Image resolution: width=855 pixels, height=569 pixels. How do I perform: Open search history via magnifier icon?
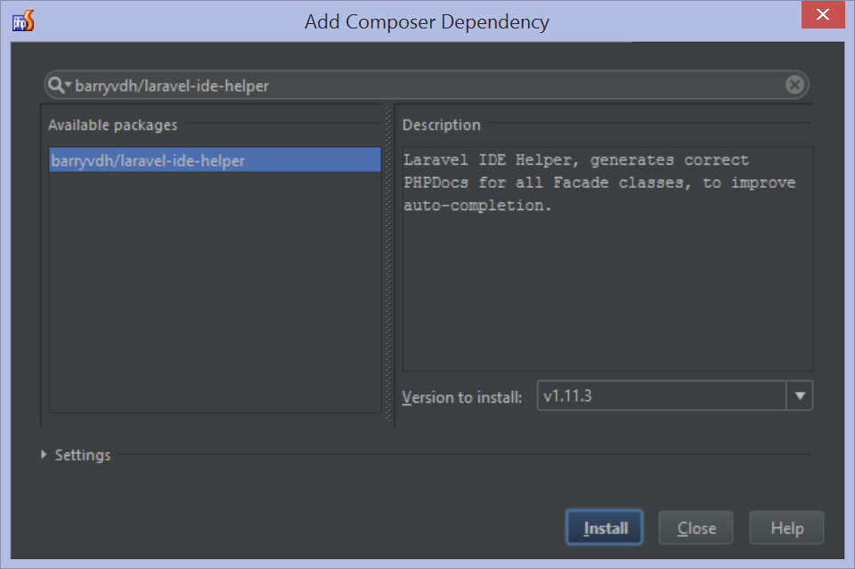61,85
